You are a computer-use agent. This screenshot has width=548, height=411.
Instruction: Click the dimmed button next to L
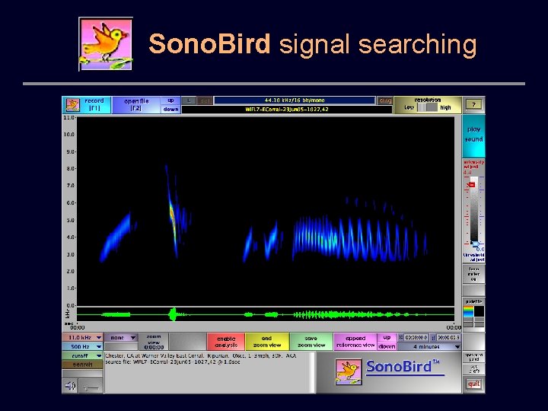click(x=205, y=100)
